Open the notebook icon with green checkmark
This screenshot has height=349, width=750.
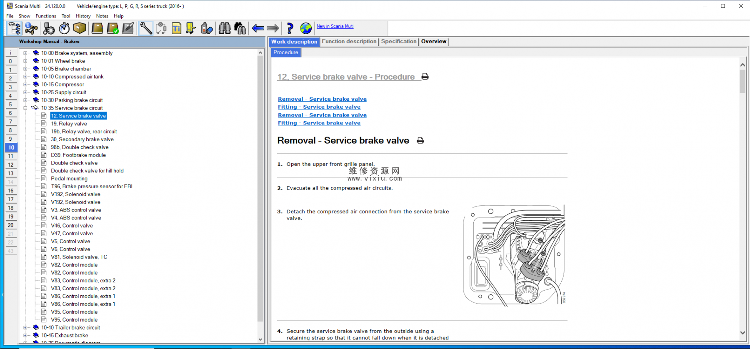tap(112, 28)
